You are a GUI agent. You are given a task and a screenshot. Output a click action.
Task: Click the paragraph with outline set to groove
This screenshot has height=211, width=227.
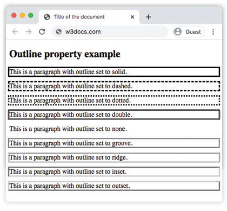[114, 143]
